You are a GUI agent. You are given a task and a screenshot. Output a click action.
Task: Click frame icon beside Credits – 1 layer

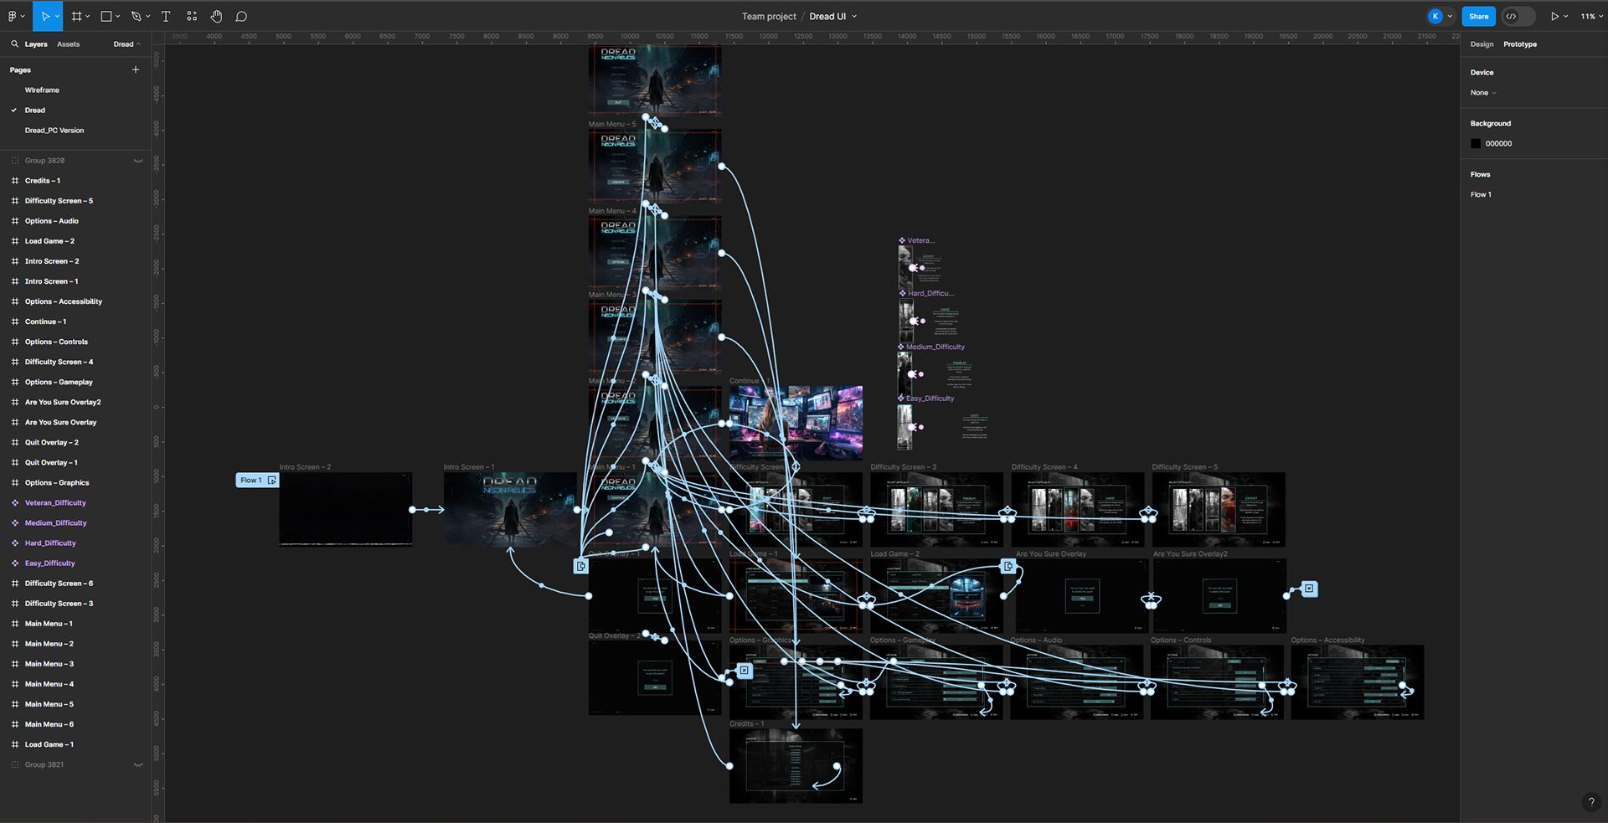pos(14,181)
